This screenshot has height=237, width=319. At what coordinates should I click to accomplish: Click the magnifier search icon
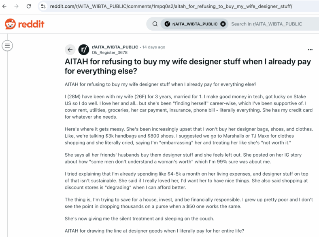(x=155, y=24)
